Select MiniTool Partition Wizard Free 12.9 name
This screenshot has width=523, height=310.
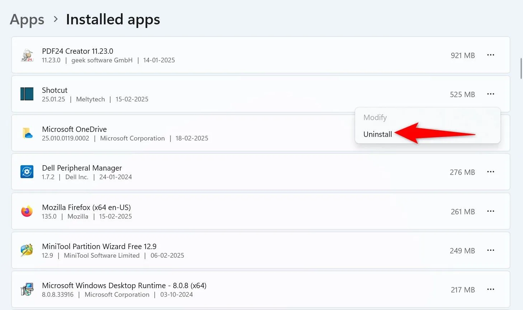(x=99, y=247)
